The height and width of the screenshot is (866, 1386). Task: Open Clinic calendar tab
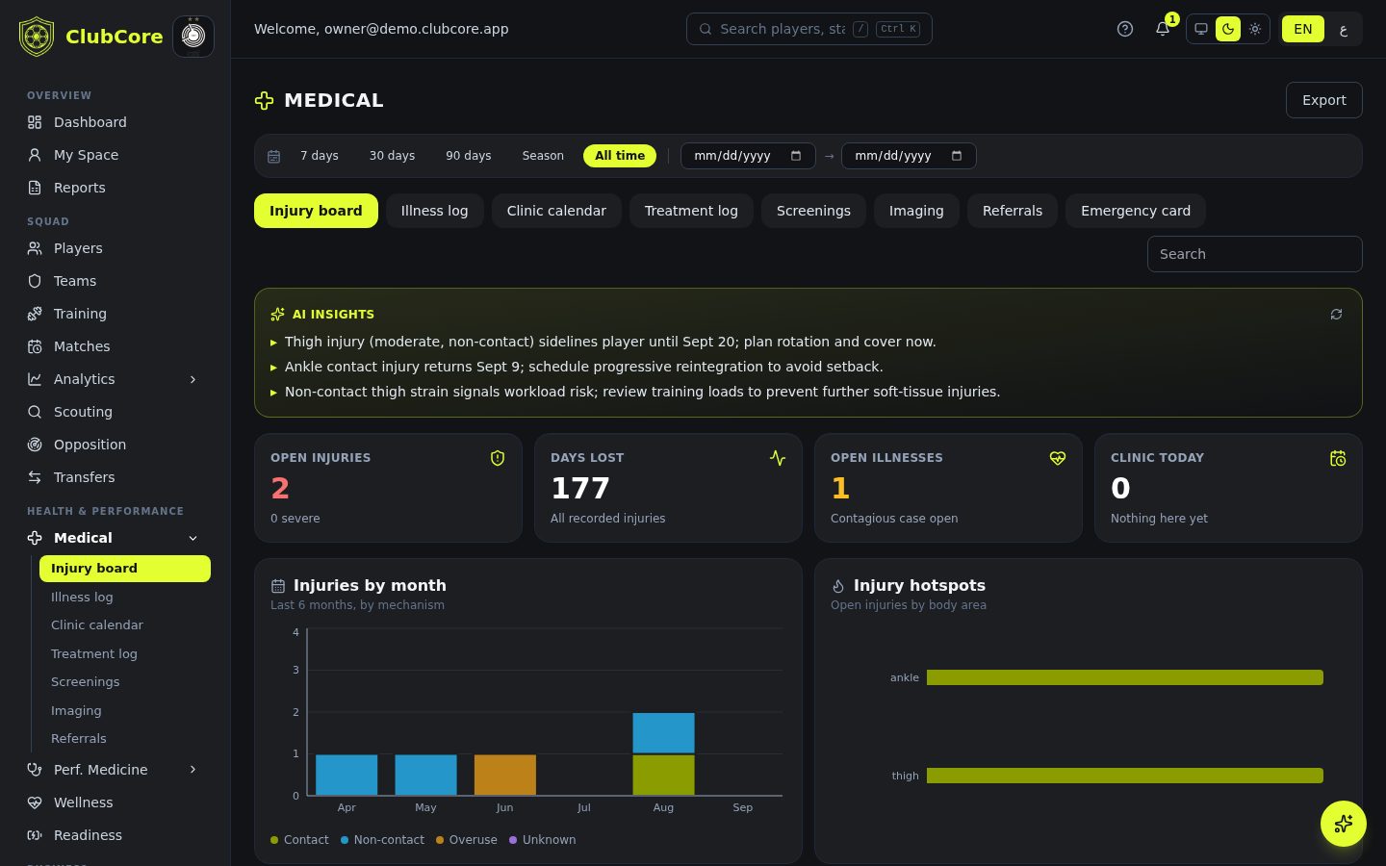point(556,211)
